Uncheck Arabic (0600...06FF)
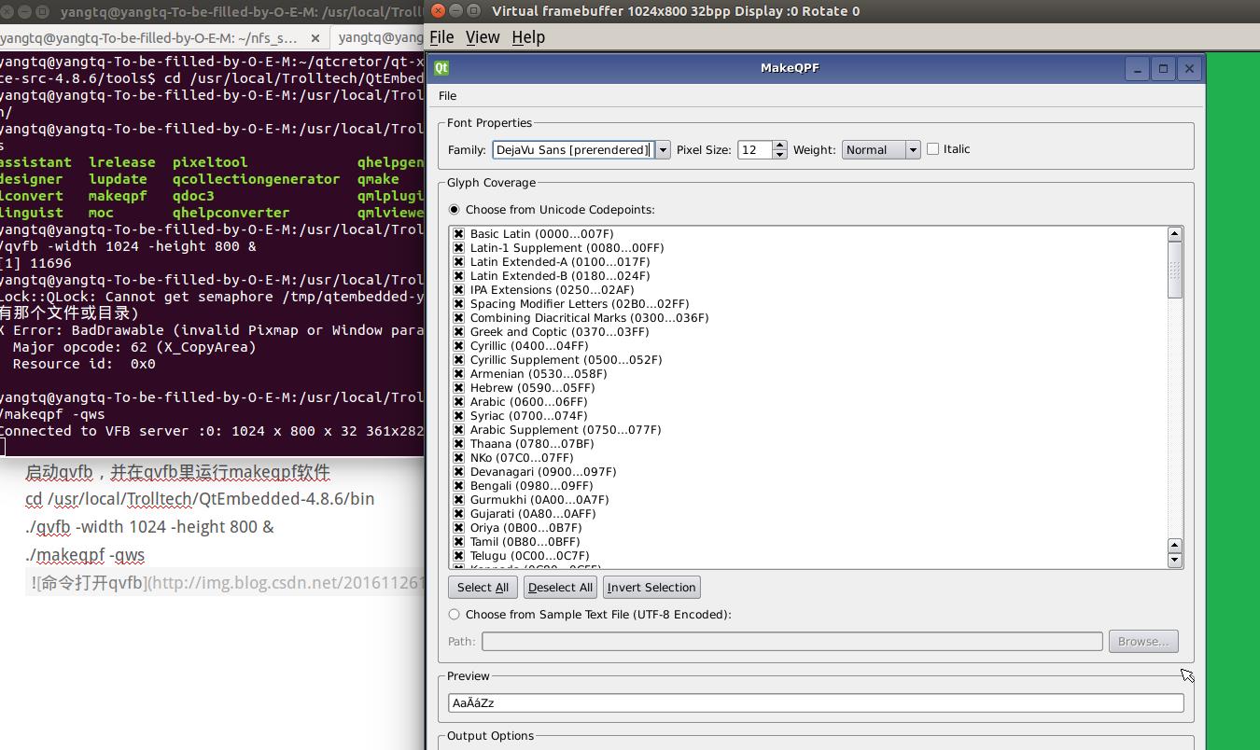Screen dimensions: 1260x750 (x=458, y=402)
